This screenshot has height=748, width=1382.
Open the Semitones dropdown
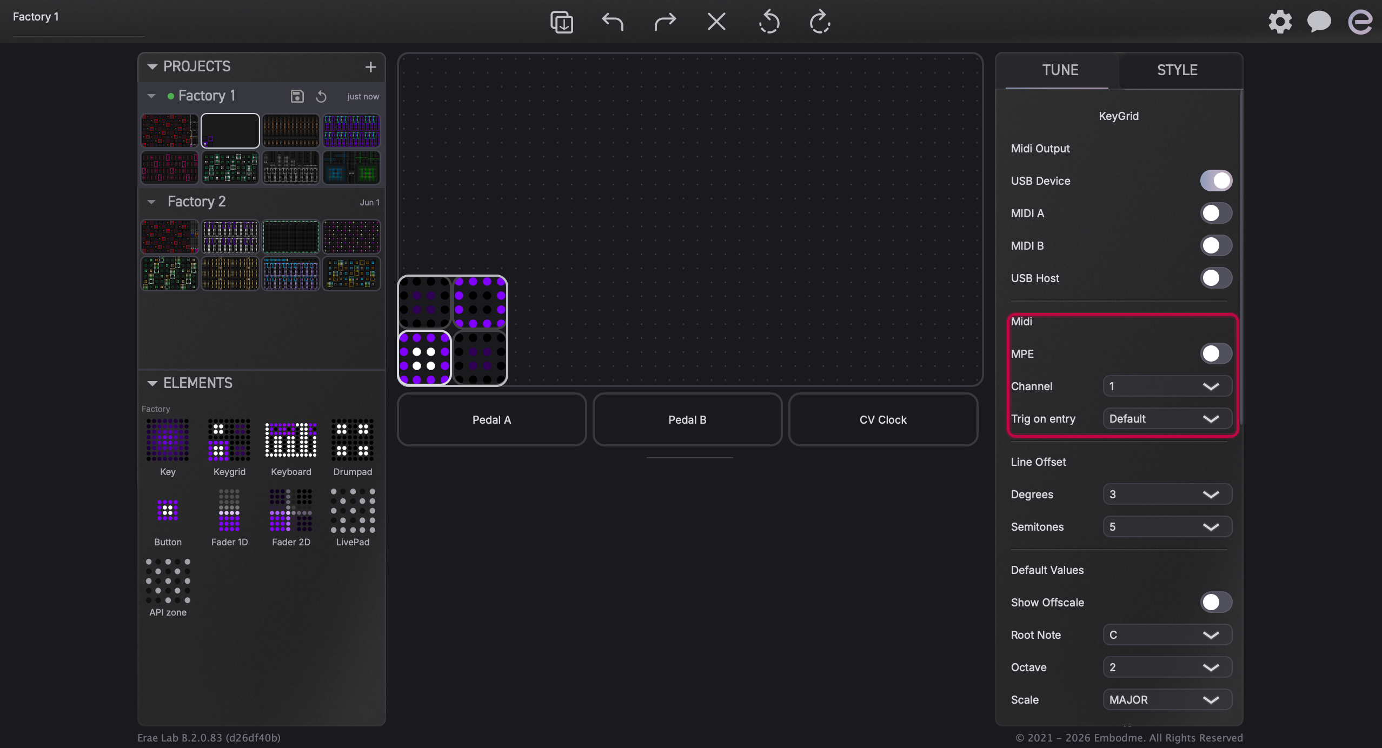click(x=1167, y=526)
